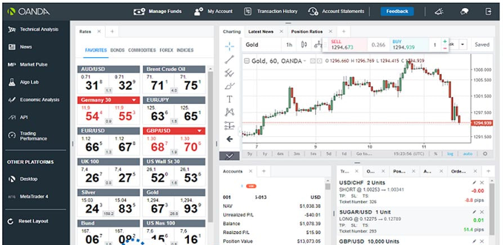Close the SUGAR/USD trade with the X
The height and width of the screenshot is (245, 503).
pyautogui.click(x=482, y=212)
